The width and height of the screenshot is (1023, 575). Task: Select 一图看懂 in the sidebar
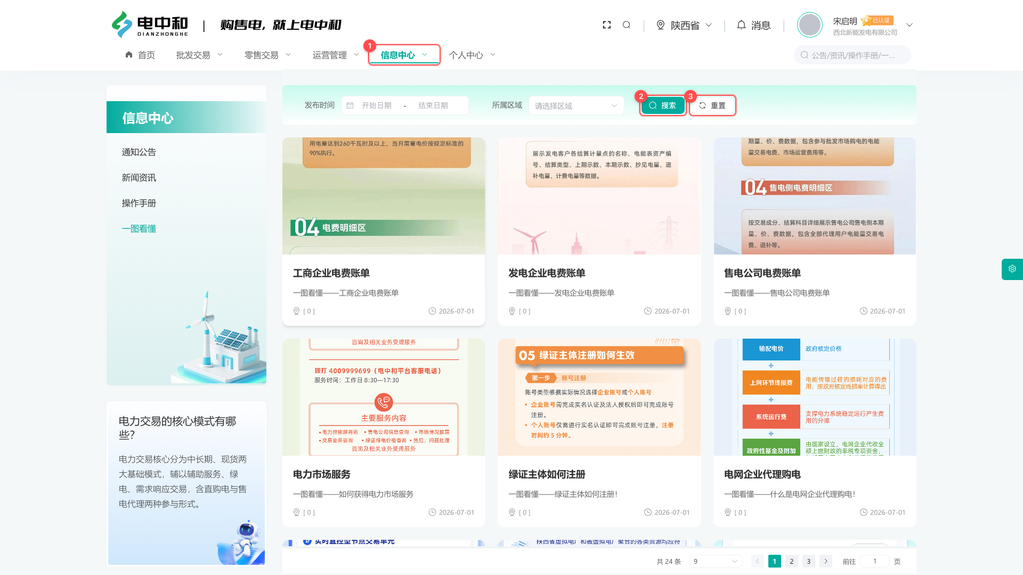[x=139, y=229]
